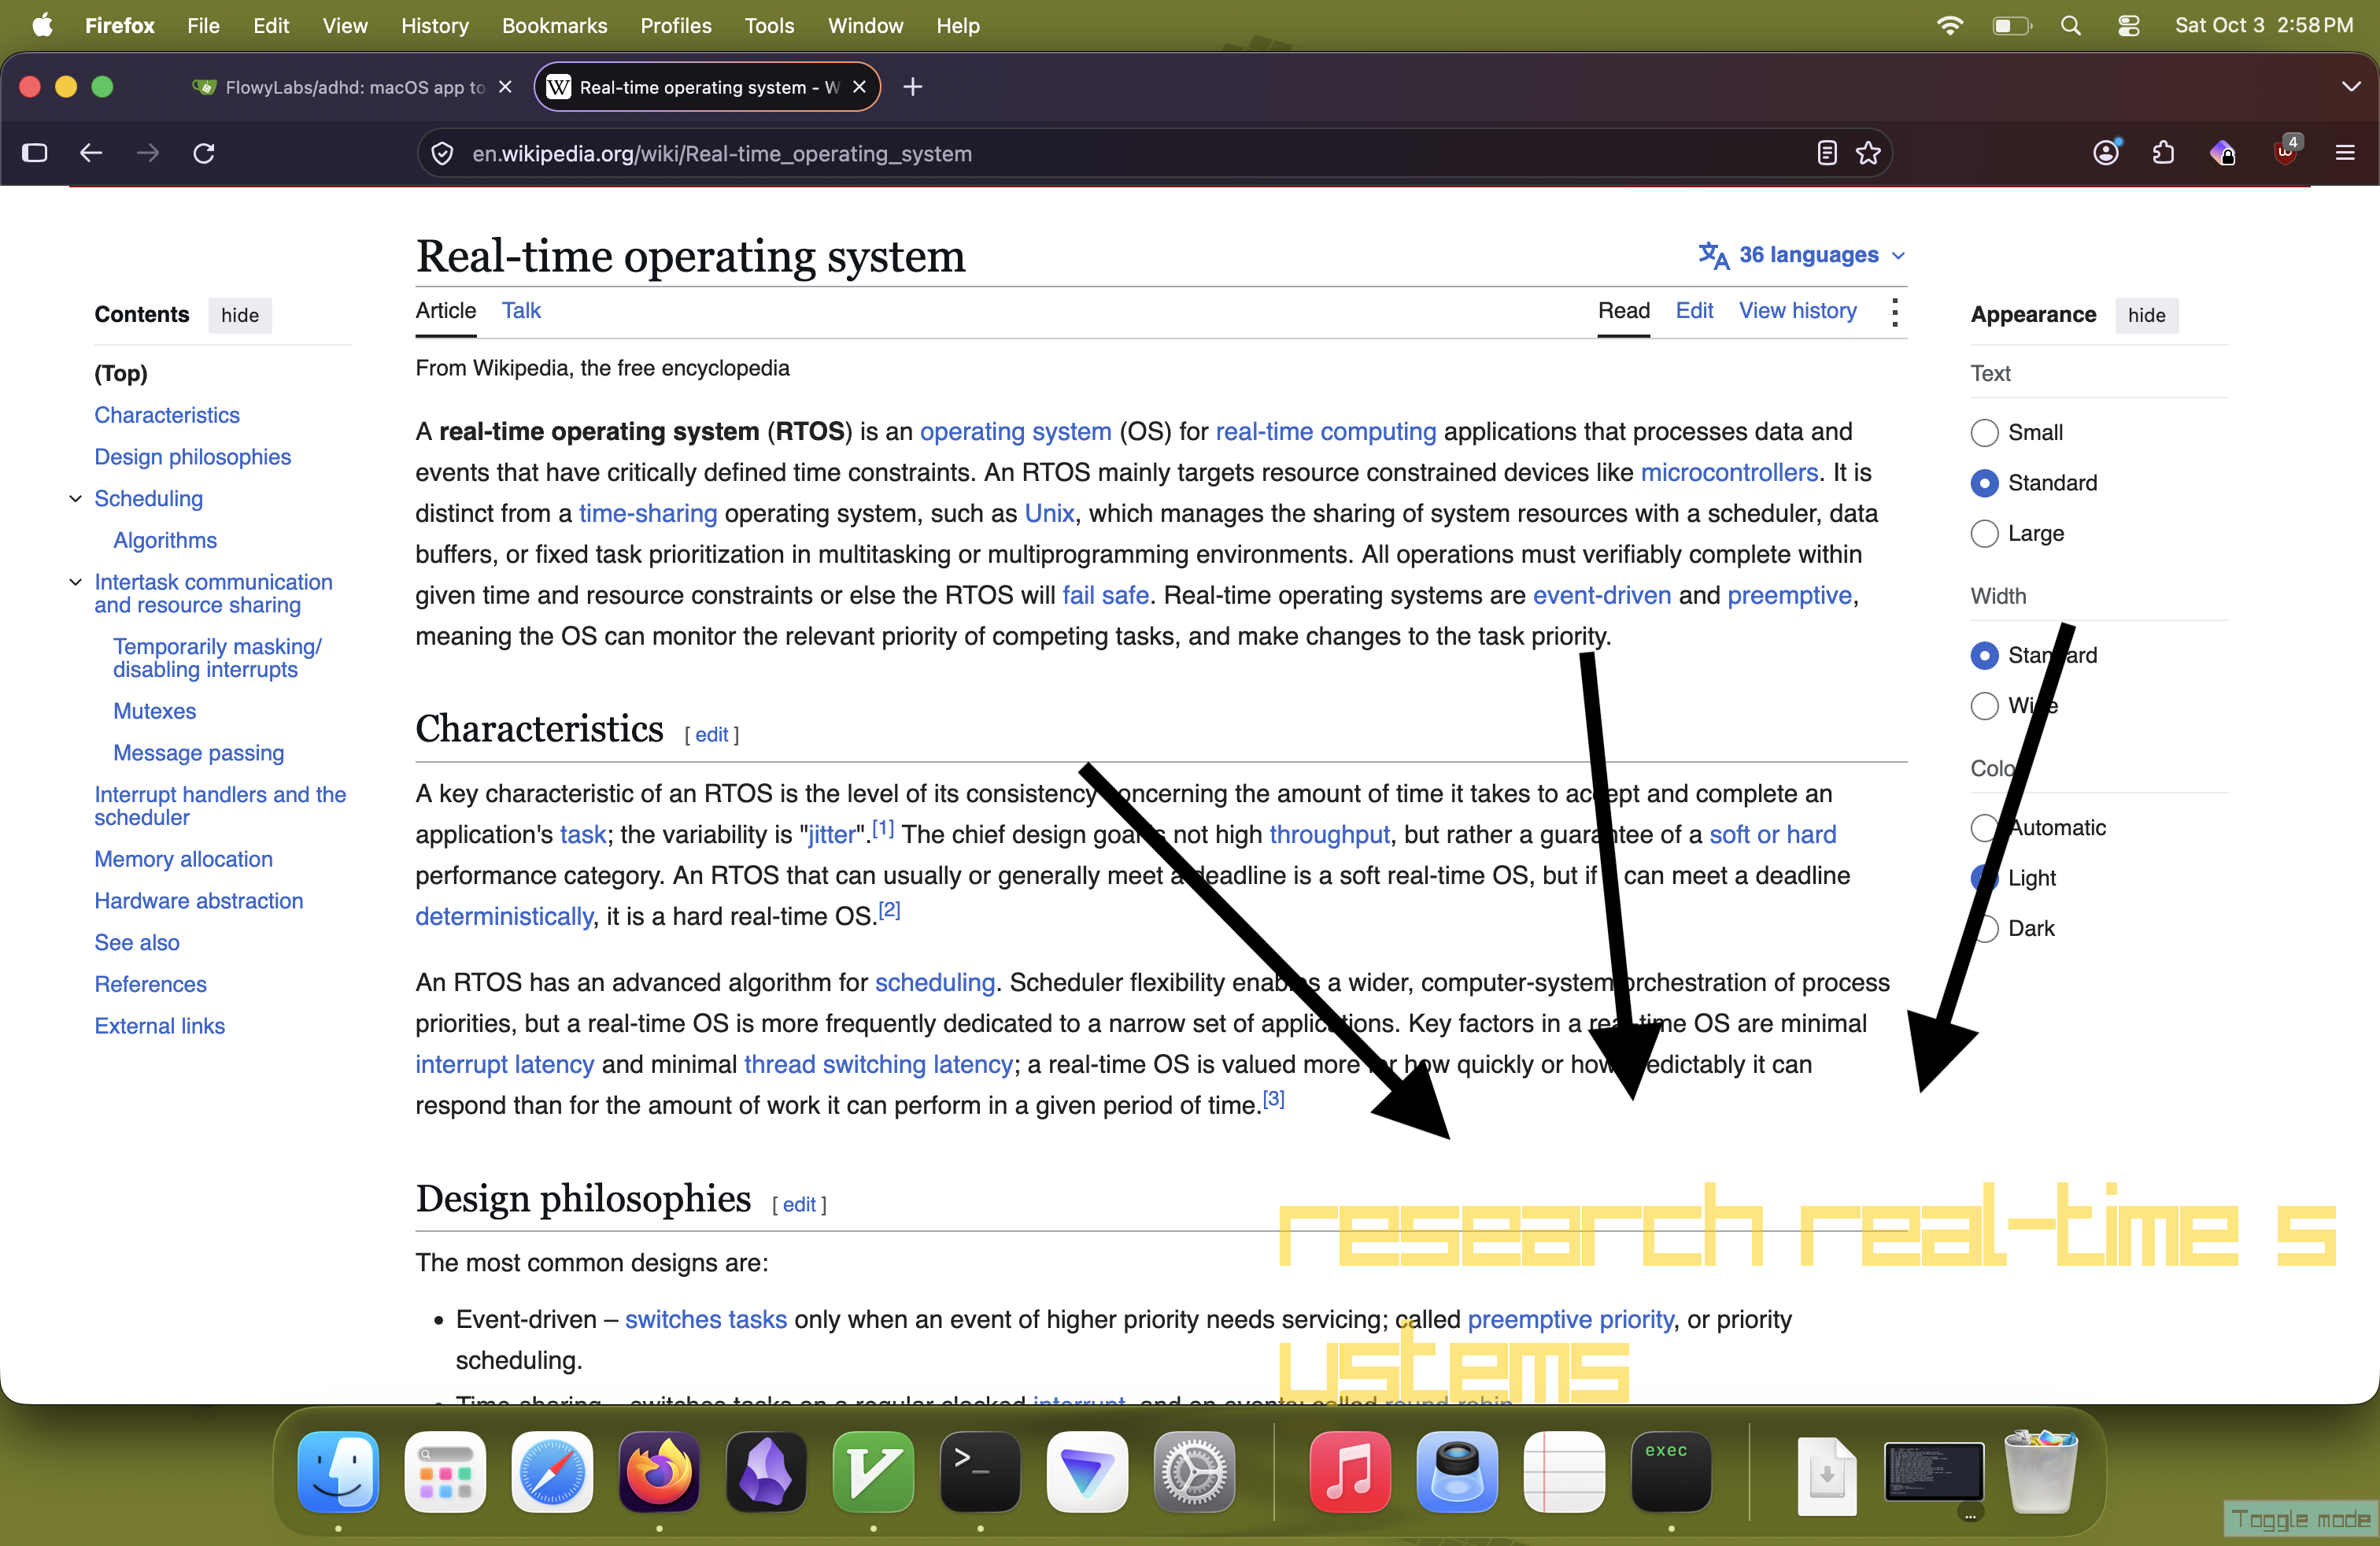Open a new tab with the plus icon
The image size is (2380, 1546).
click(912, 87)
